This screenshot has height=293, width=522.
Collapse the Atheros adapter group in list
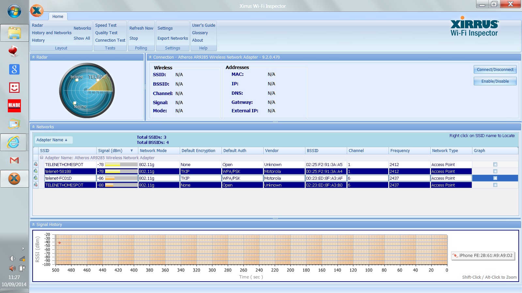(x=41, y=158)
